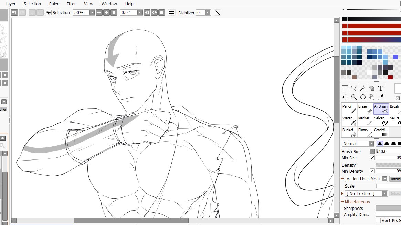Toggle the transparent color checker icon
The image size is (401, 225).
click(398, 98)
